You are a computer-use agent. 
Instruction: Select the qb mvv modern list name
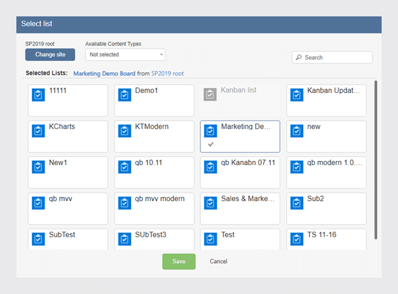[160, 199]
